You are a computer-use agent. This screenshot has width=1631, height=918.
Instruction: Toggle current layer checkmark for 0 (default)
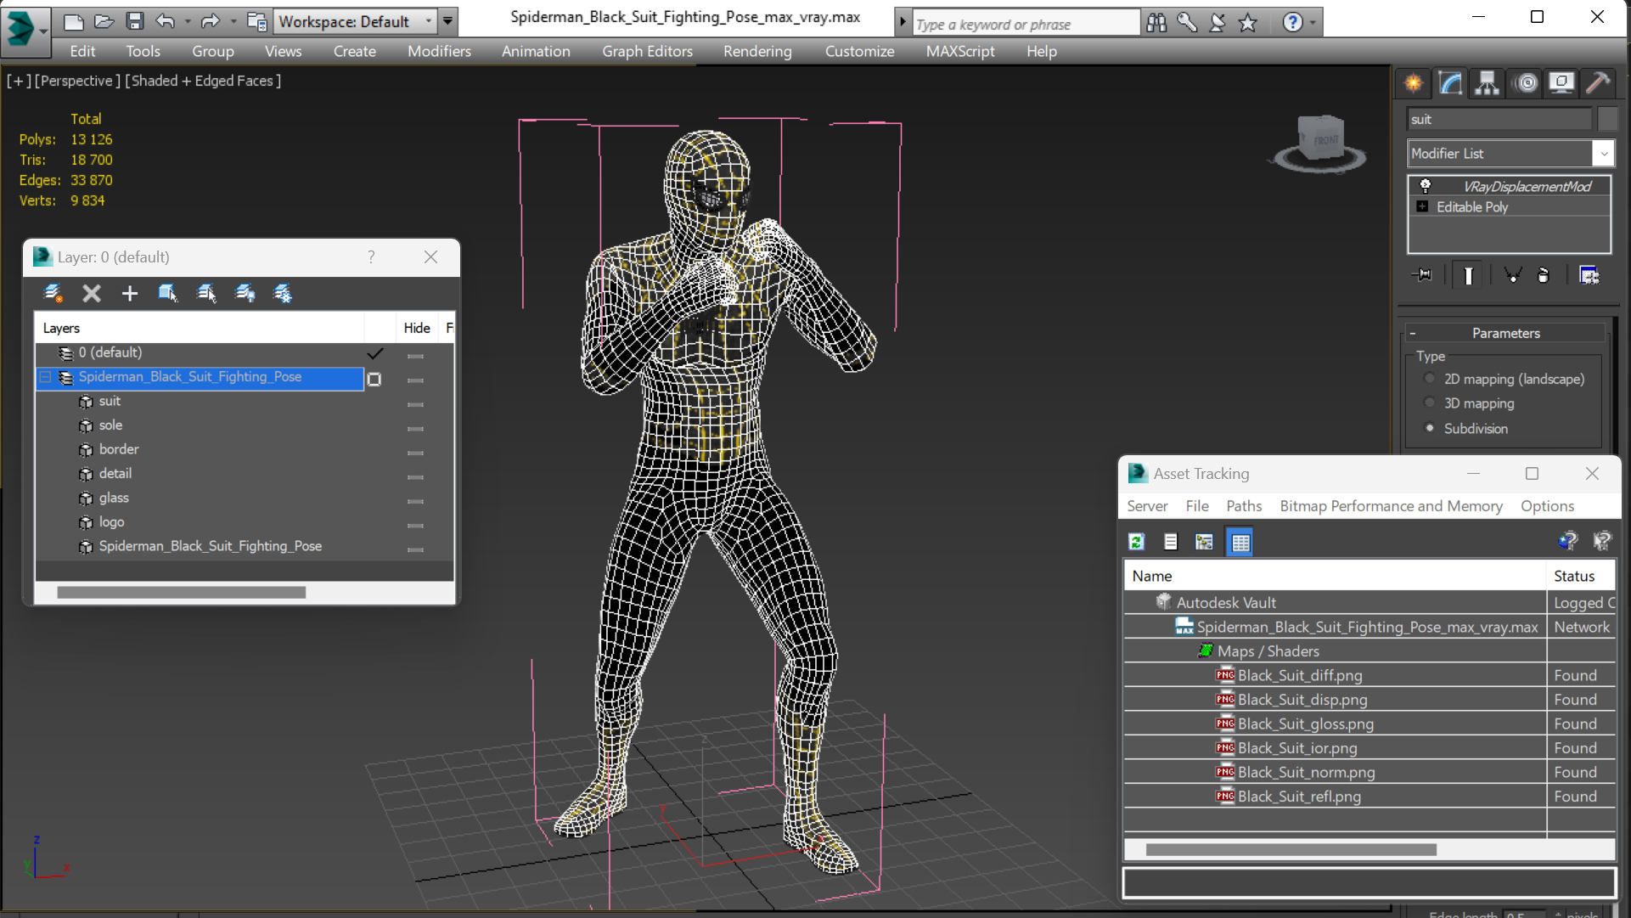(x=374, y=353)
